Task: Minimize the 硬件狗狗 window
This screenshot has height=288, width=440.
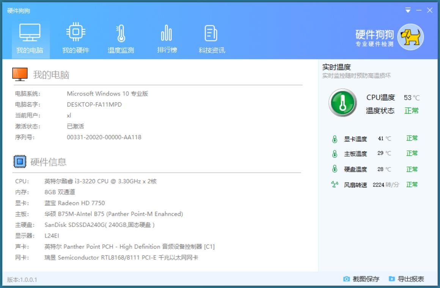Action: pos(419,10)
